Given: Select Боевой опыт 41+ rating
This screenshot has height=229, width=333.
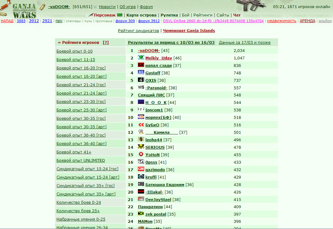Looking at the screenshot, I should [x=74, y=152].
